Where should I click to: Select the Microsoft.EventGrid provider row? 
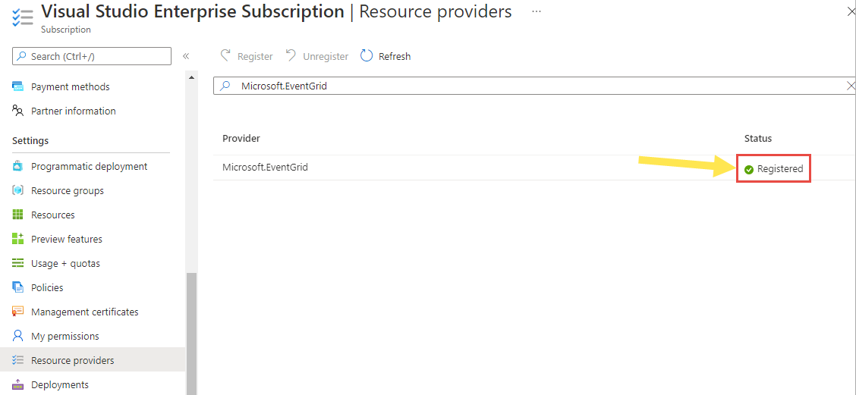pyautogui.click(x=265, y=168)
